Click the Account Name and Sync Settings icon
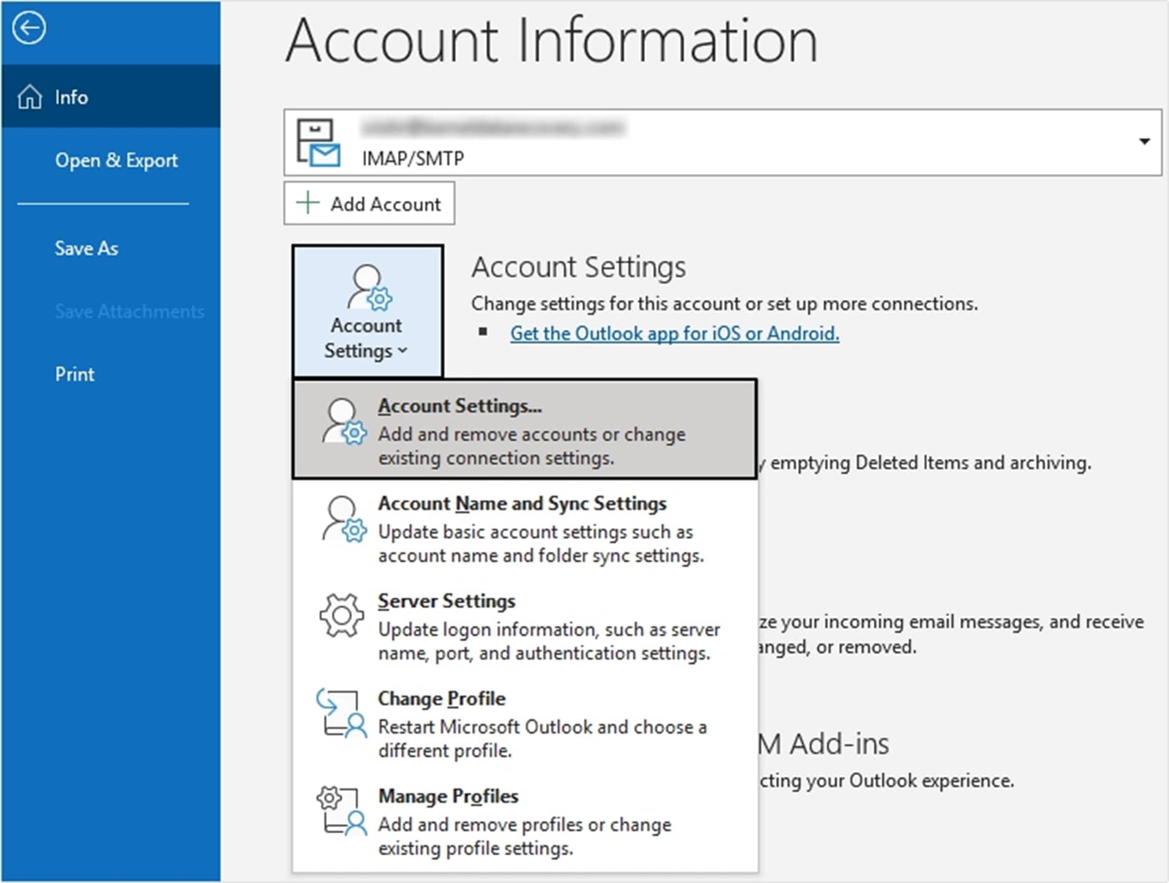Screen dimensions: 1169x883 click(x=344, y=519)
